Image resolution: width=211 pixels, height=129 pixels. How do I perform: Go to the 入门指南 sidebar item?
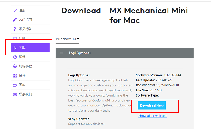[25, 20]
